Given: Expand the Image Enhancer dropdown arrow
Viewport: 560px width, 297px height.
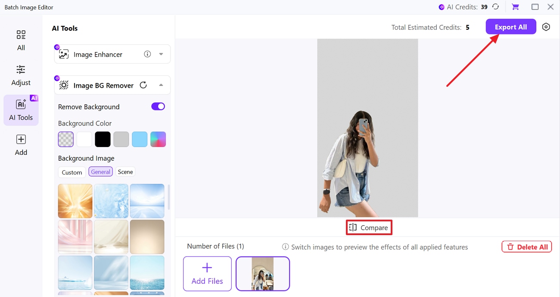Looking at the screenshot, I should coord(161,54).
